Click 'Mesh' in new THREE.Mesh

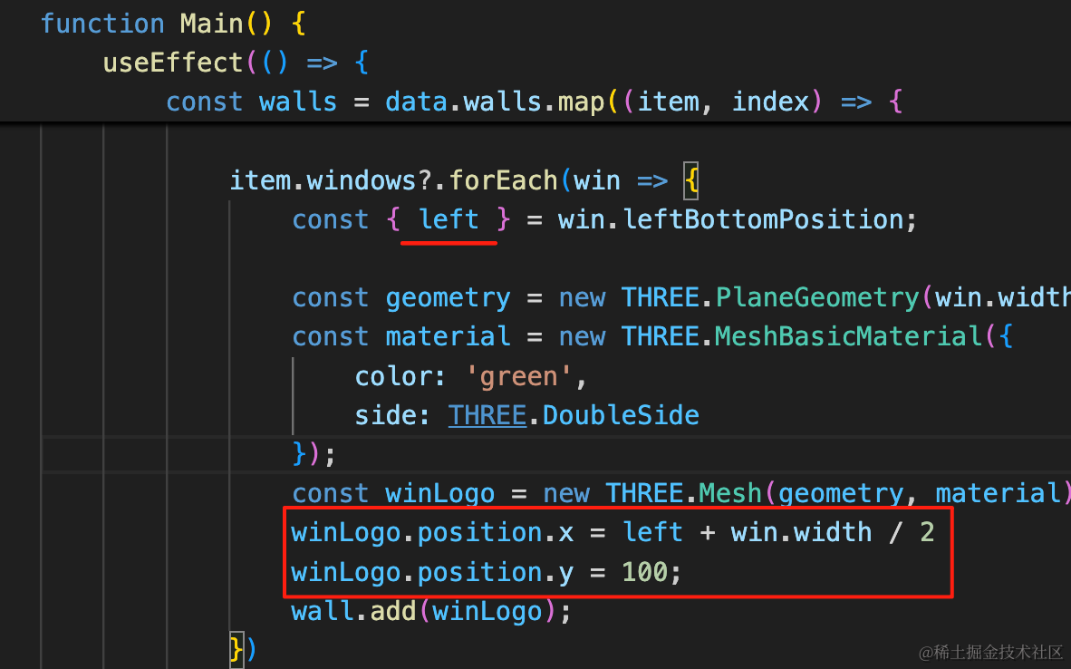pos(729,493)
